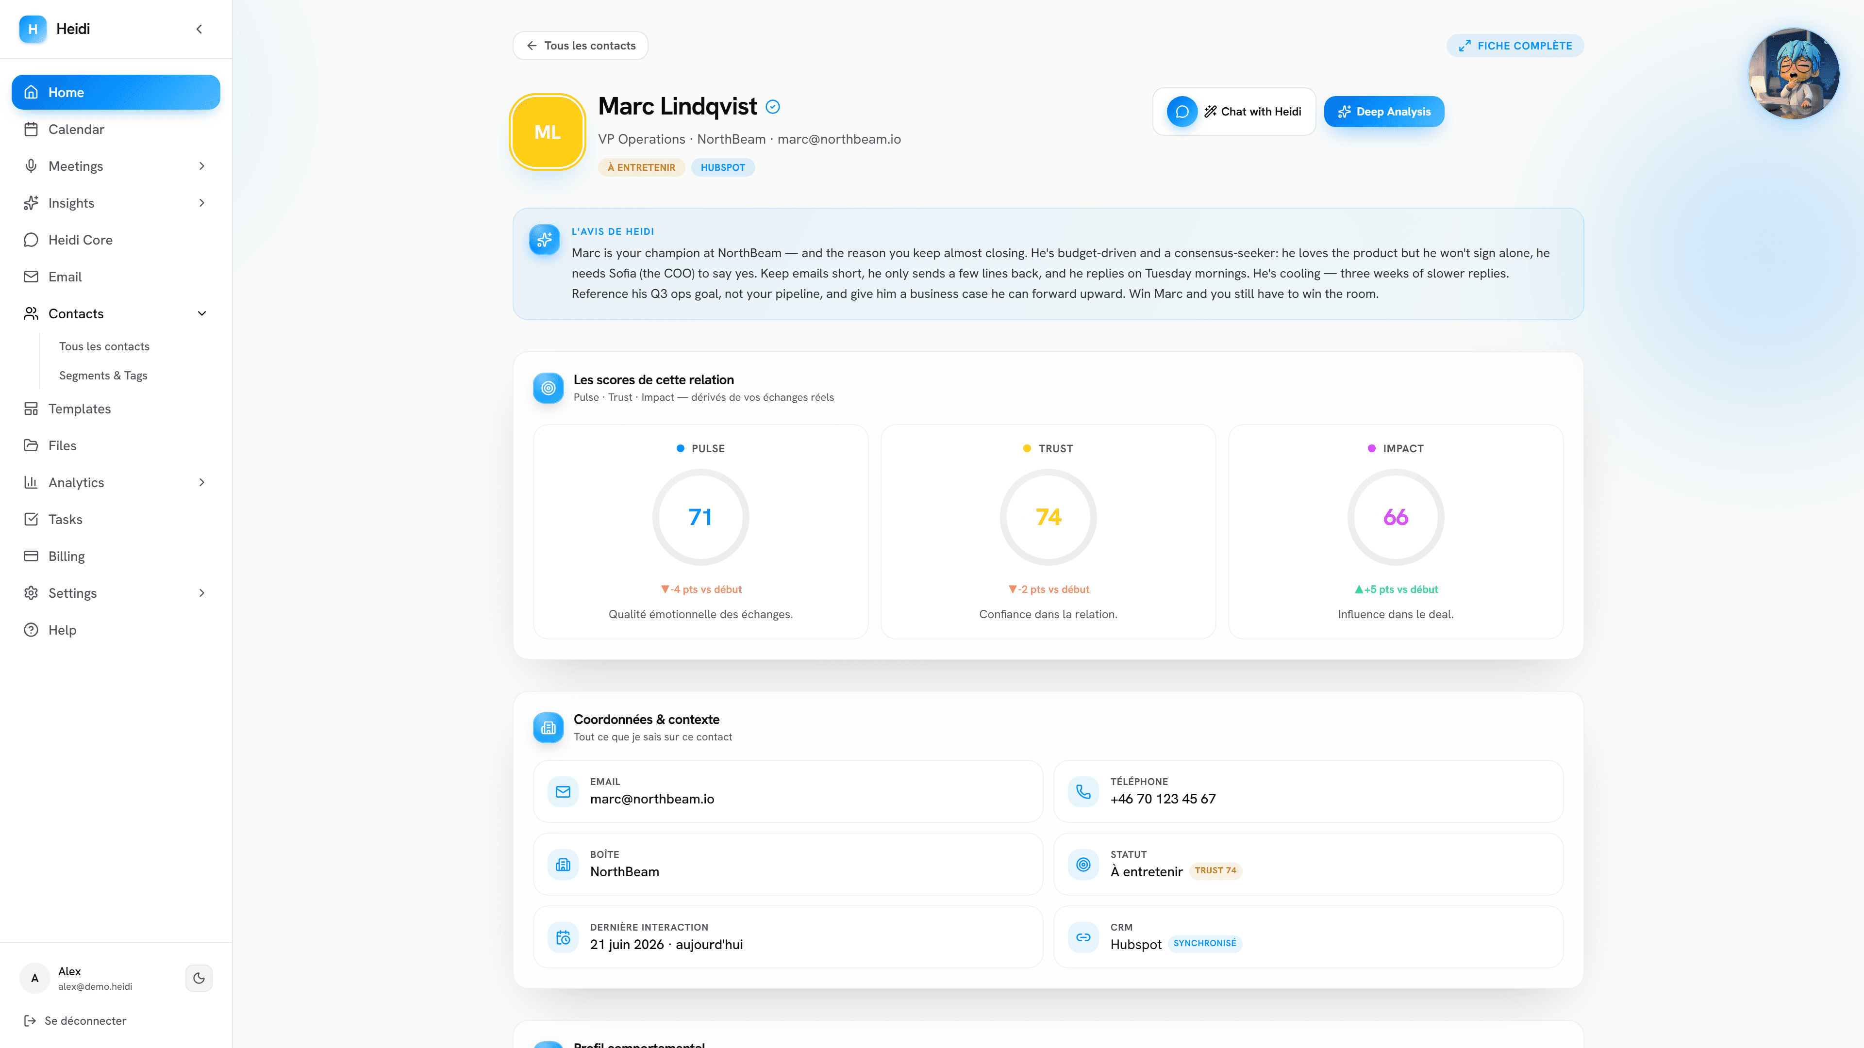Click the Contacts people icon

tap(31, 314)
